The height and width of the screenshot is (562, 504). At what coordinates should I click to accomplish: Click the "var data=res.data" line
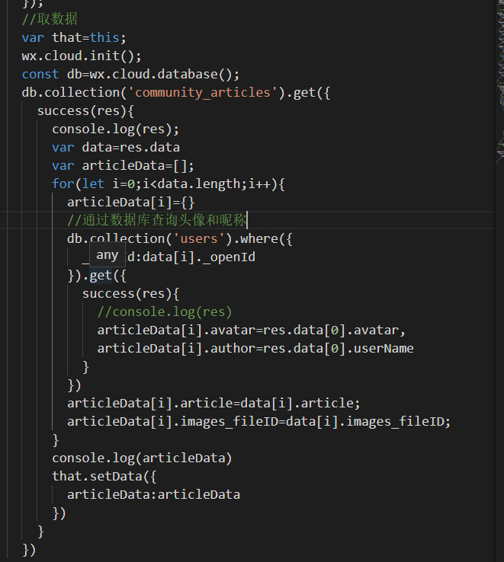115,147
